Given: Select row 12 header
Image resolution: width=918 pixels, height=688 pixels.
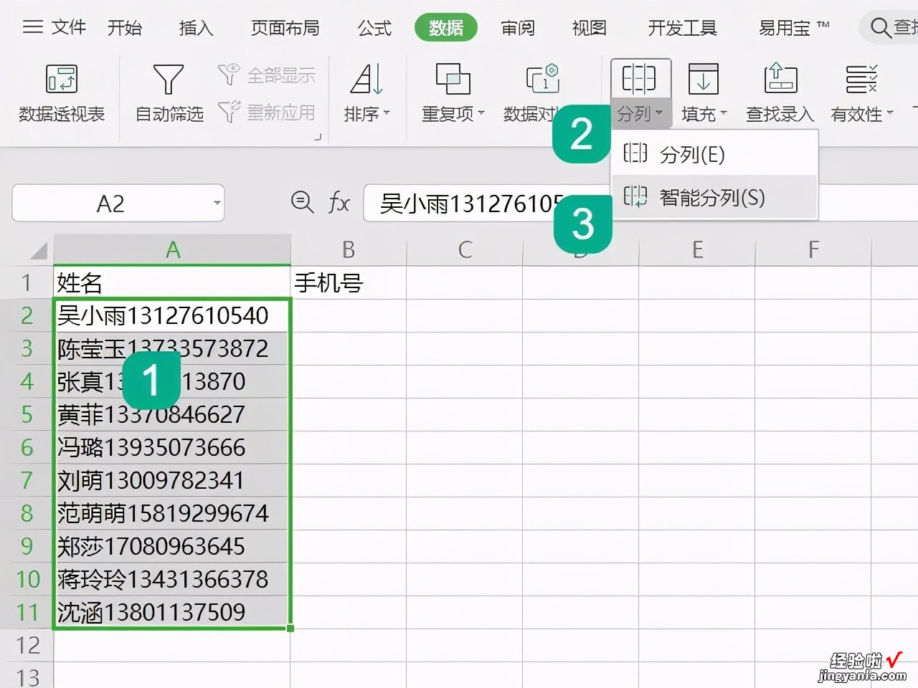Looking at the screenshot, I should pos(27,645).
